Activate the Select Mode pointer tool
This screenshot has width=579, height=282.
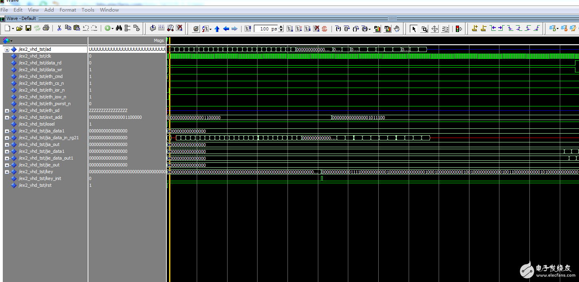[414, 29]
